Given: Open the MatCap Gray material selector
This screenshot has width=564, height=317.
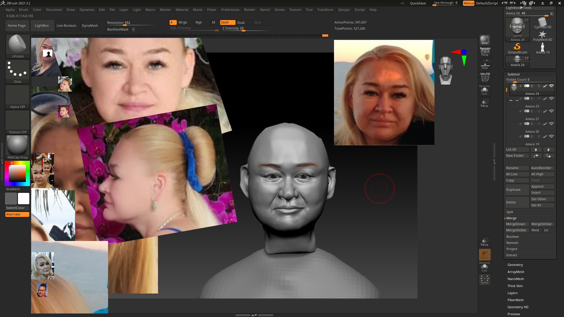Looking at the screenshot, I should 18,147.
